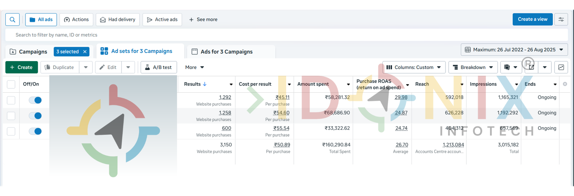
Task: Expand the Breakdown dropdown
Action: click(x=473, y=67)
